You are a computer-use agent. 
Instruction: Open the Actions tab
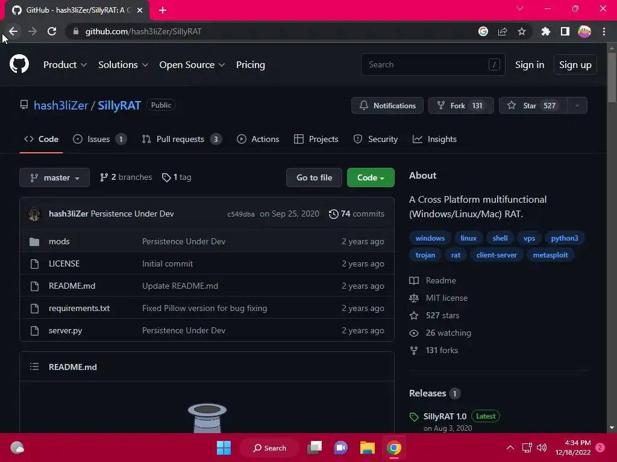(258, 139)
